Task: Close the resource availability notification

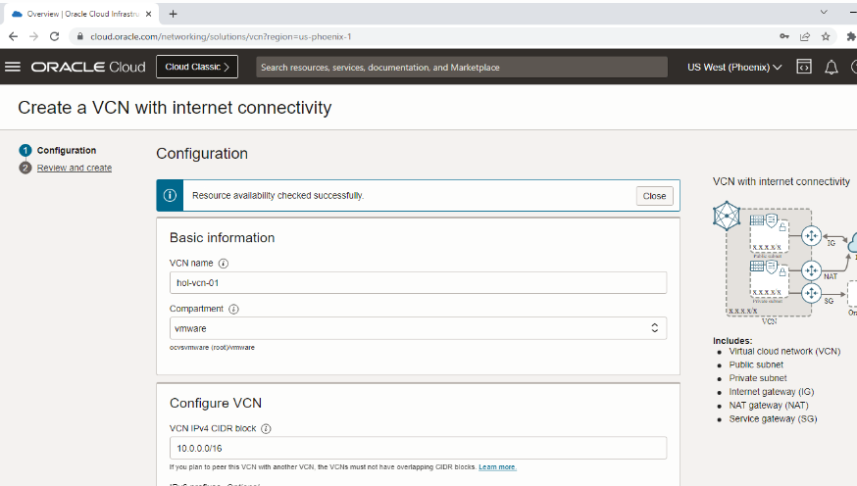Action: (x=654, y=196)
